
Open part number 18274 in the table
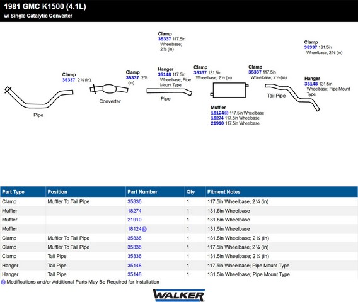point(134,211)
